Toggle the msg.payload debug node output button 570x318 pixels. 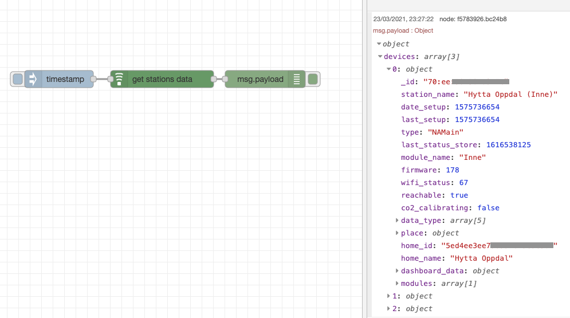pyautogui.click(x=313, y=79)
